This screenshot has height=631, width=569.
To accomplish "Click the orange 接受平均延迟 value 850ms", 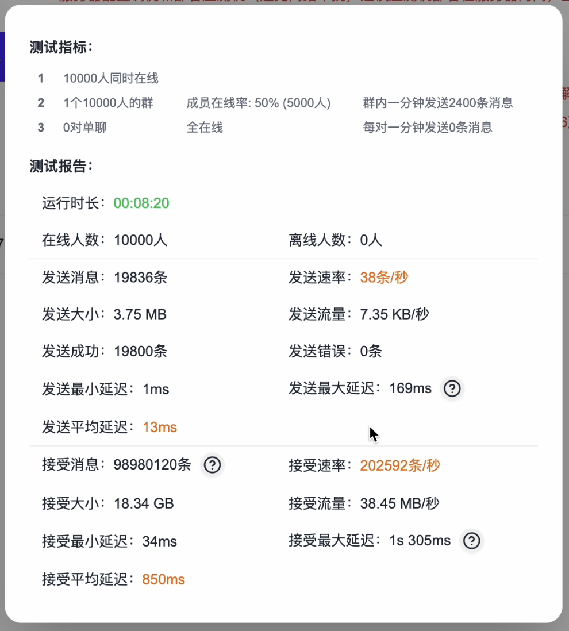I will tap(163, 579).
